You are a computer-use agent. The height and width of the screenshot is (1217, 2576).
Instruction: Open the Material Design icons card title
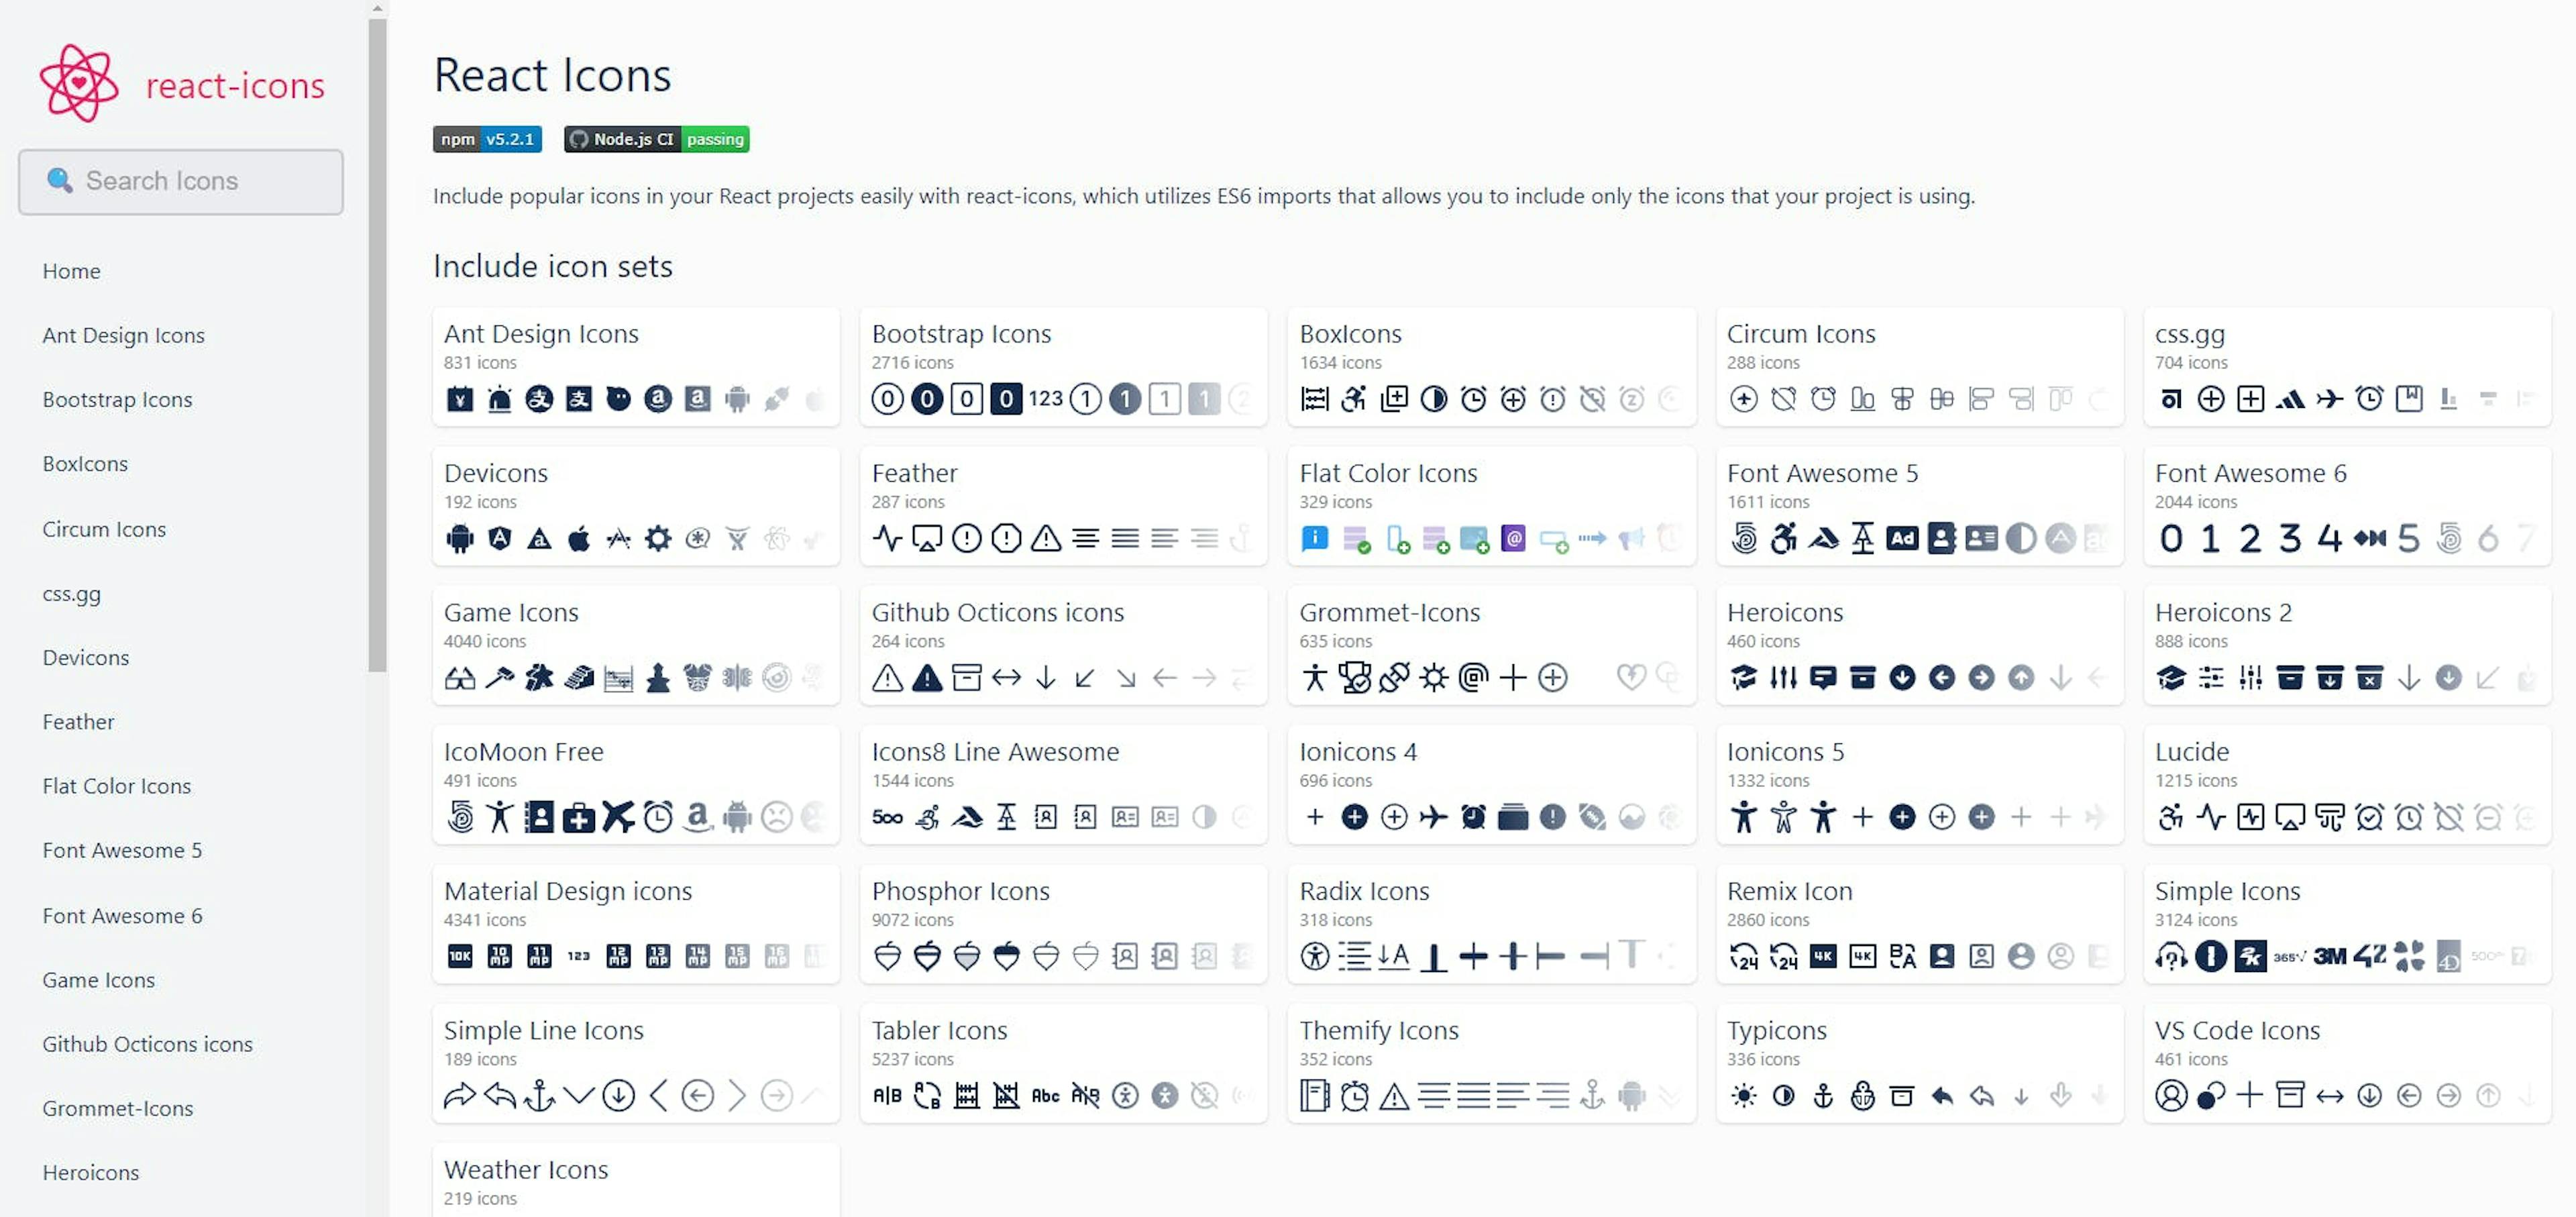coord(568,891)
